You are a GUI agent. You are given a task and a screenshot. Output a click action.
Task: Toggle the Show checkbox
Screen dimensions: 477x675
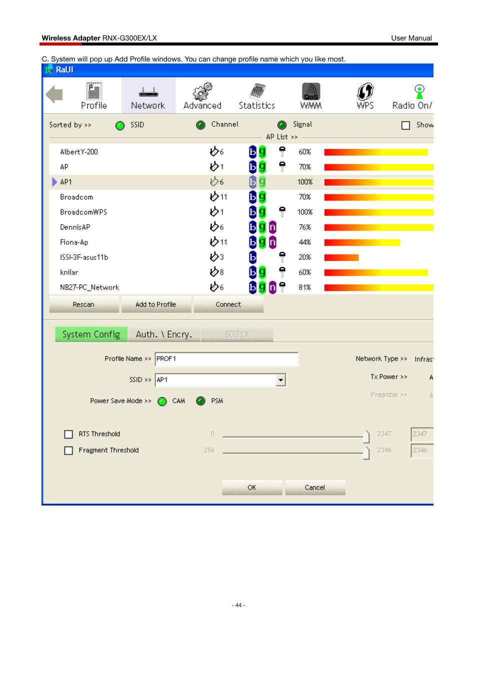[406, 125]
